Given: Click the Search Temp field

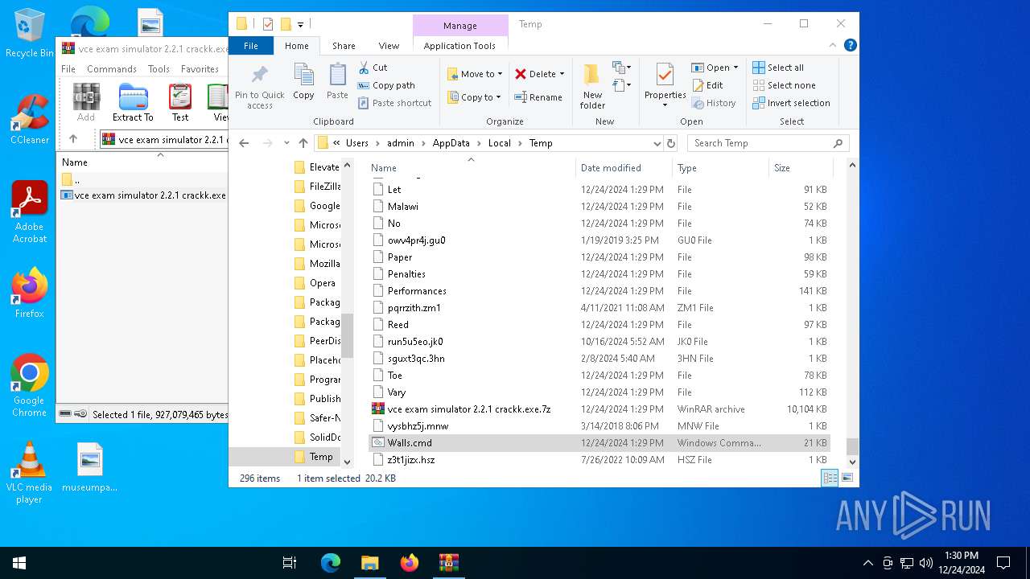Looking at the screenshot, I should pyautogui.click(x=768, y=143).
